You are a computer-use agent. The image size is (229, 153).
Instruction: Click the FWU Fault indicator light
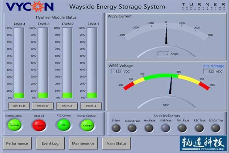(x=182, y=128)
